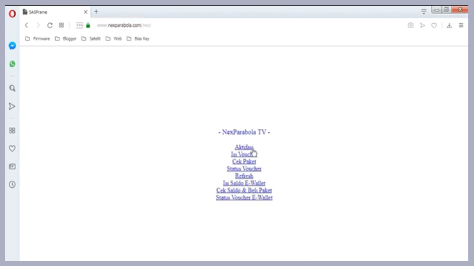Close the SASFrame tab
The width and height of the screenshot is (474, 266).
coord(86,12)
